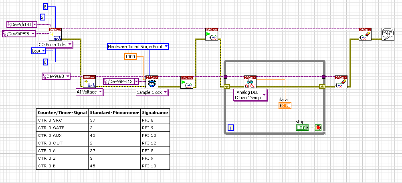Click the CTR 0 GATE table cell
The width and height of the screenshot is (402, 183).
coord(62,128)
